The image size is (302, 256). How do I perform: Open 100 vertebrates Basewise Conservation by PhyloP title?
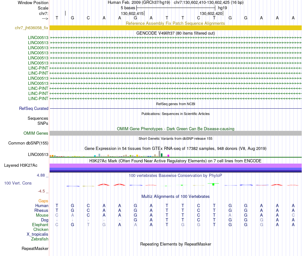pyautogui.click(x=175, y=176)
